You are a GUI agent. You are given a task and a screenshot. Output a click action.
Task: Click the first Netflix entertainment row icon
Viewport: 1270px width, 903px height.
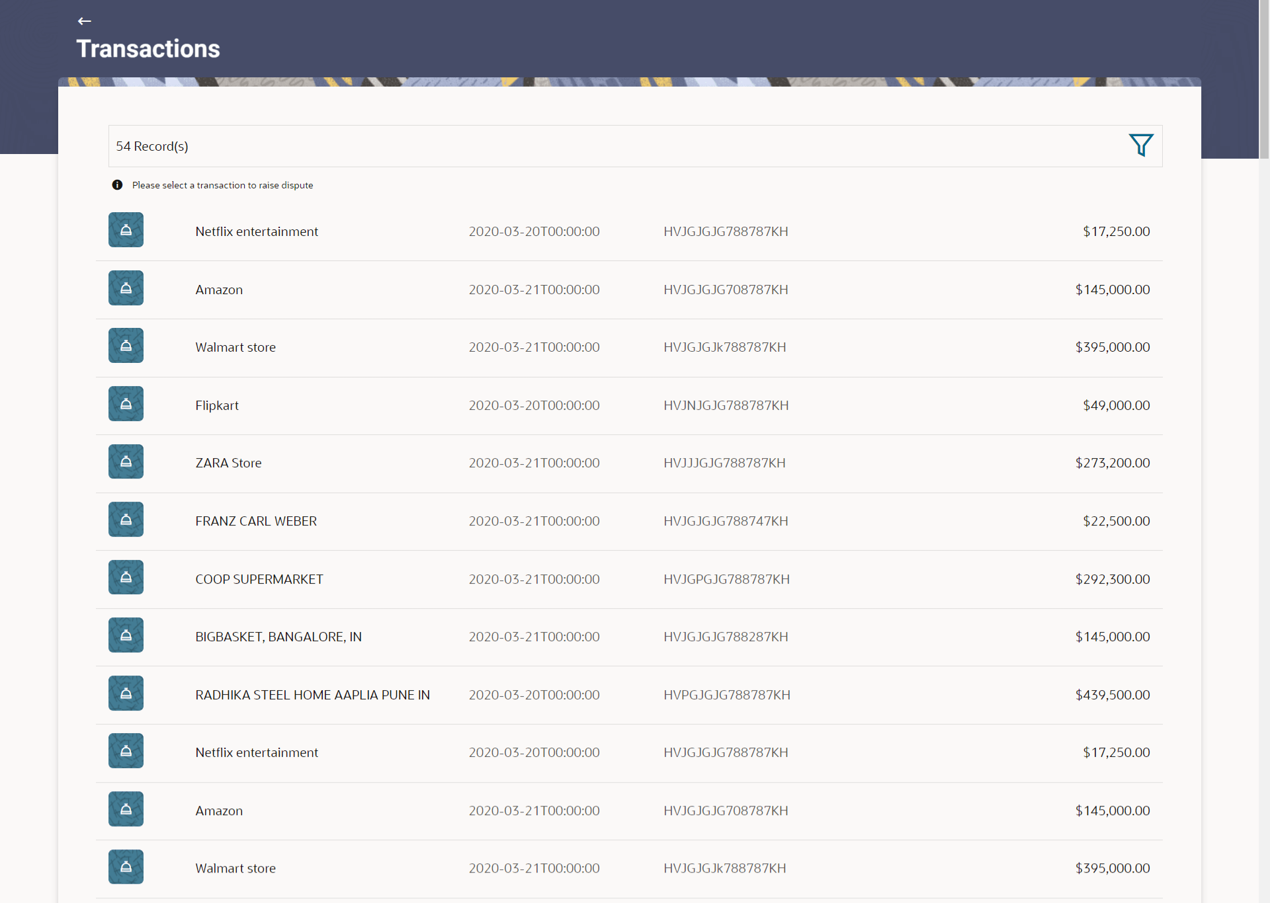click(x=126, y=230)
